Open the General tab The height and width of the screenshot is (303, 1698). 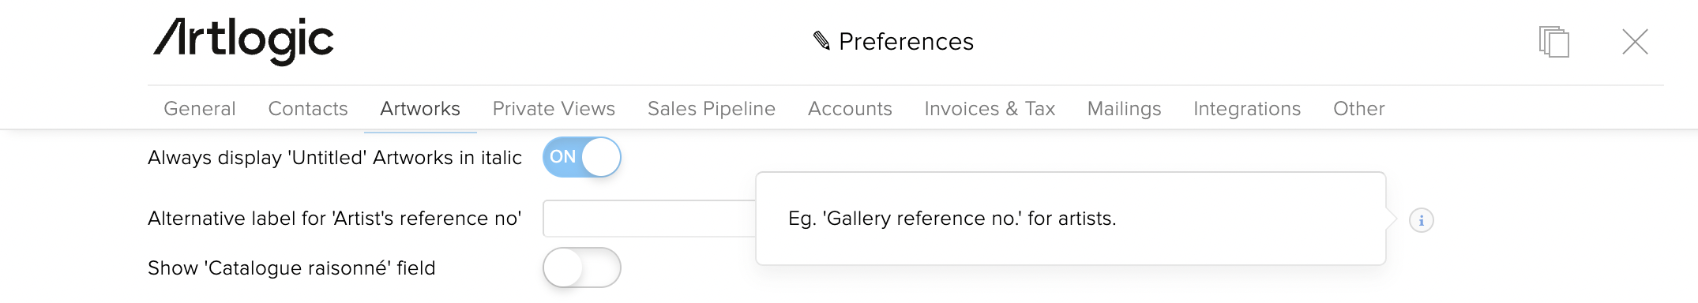200,109
